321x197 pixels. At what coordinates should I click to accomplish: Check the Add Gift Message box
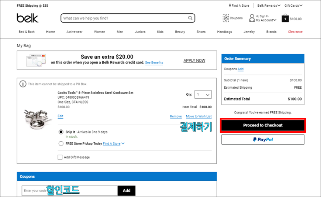coord(60,157)
